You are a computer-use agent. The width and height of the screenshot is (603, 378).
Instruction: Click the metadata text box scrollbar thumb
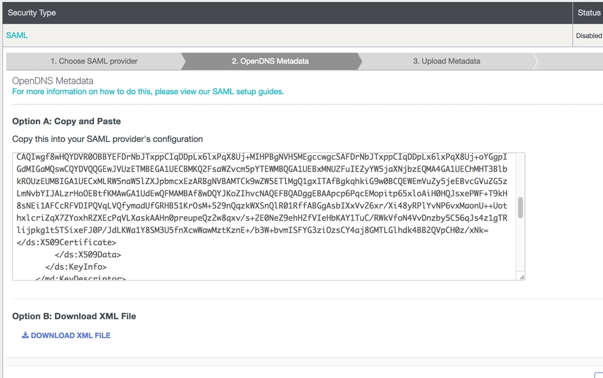click(520, 208)
